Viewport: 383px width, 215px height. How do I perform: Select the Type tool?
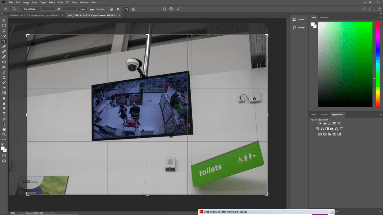pos(4,113)
